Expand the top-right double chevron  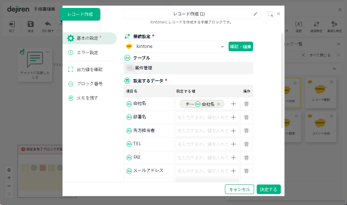[x=340, y=10]
